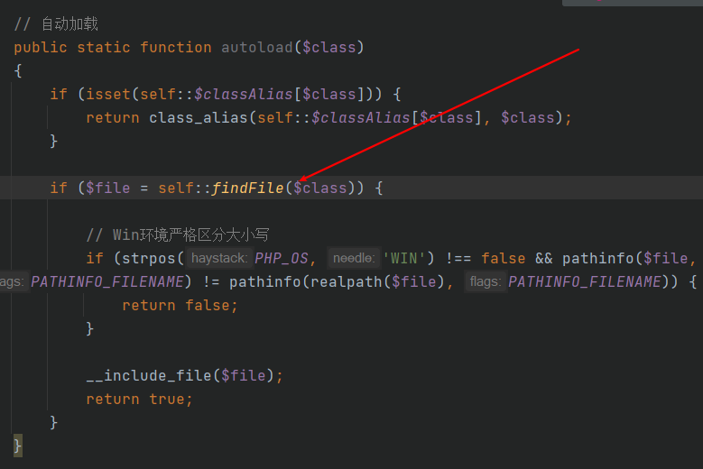Screen dimensions: 703x469
Task: Click PATHINFO_FILENAME constant after realpath($file)
Action: tap(585, 281)
